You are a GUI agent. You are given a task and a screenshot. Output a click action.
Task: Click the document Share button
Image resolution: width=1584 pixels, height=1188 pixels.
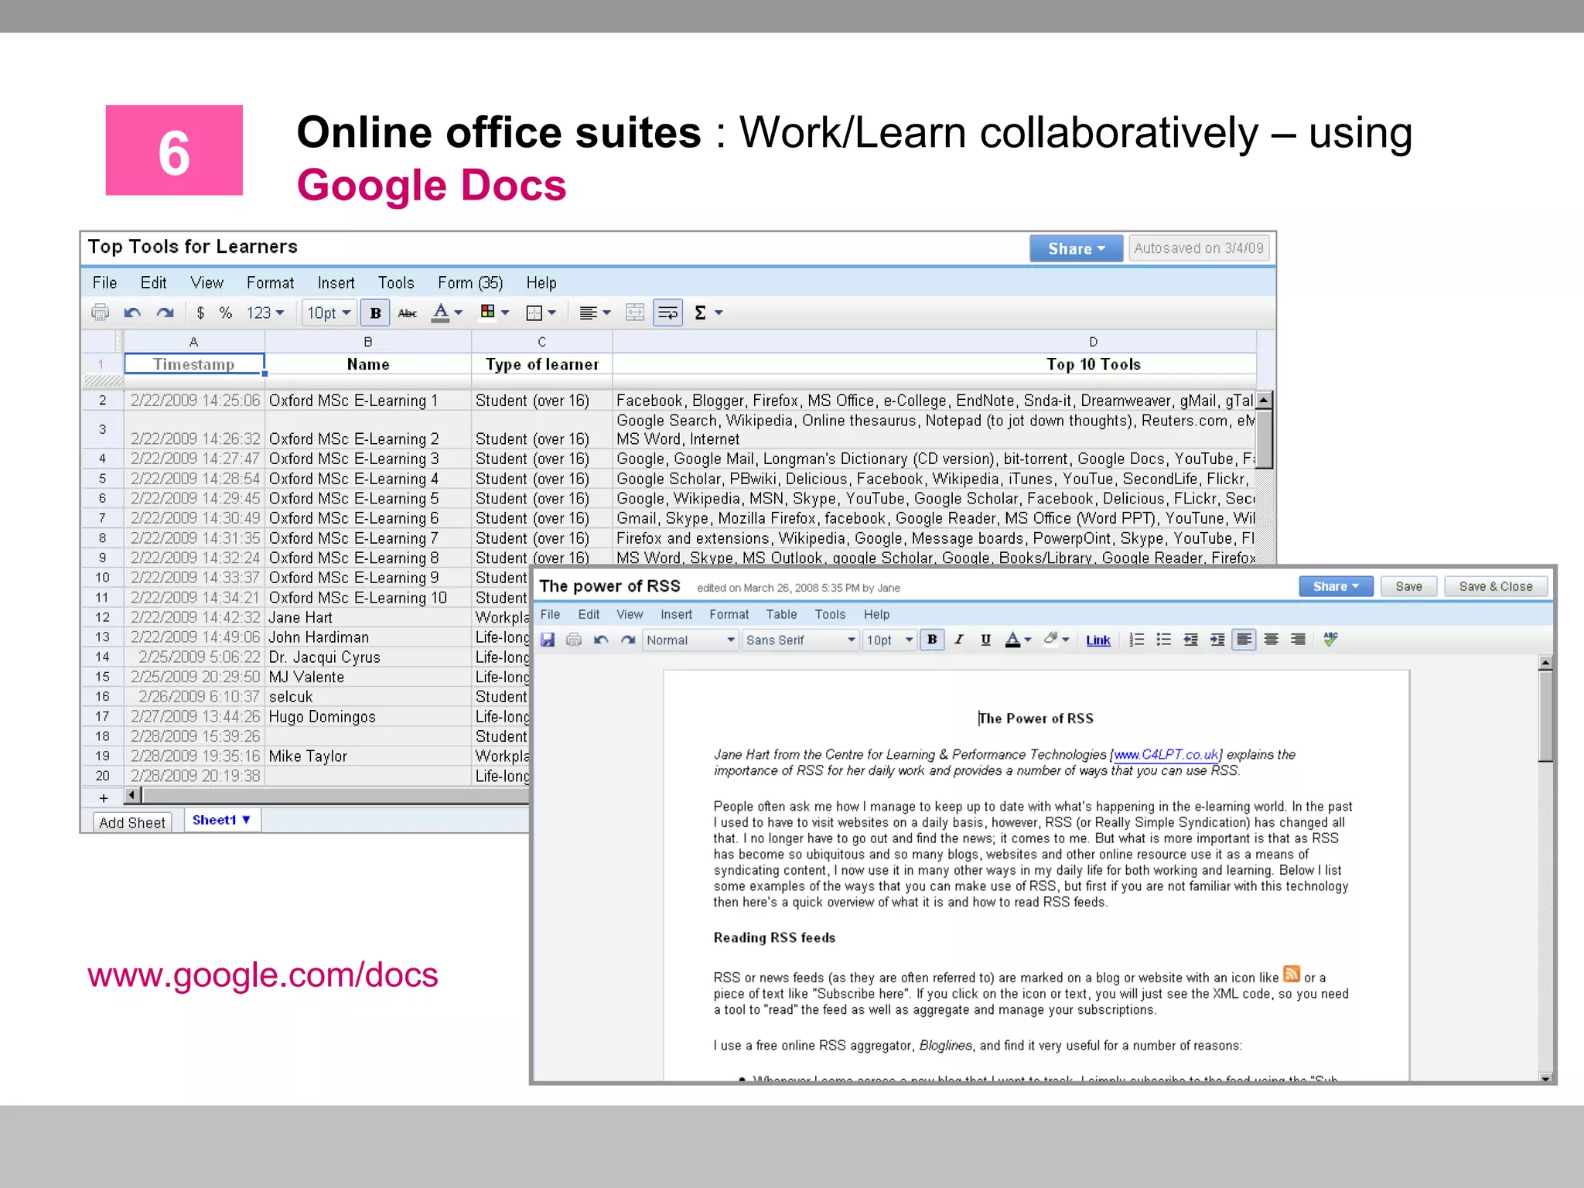pyautogui.click(x=1336, y=586)
